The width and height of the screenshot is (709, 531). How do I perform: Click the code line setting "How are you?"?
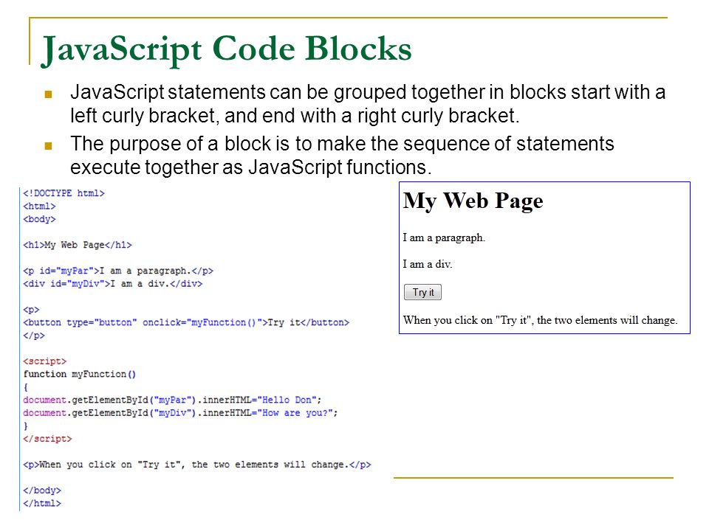tap(180, 413)
